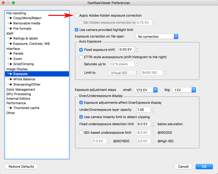Select Thumbnail cache in sidebar
This screenshot has height=174, width=218.
(x=26, y=108)
